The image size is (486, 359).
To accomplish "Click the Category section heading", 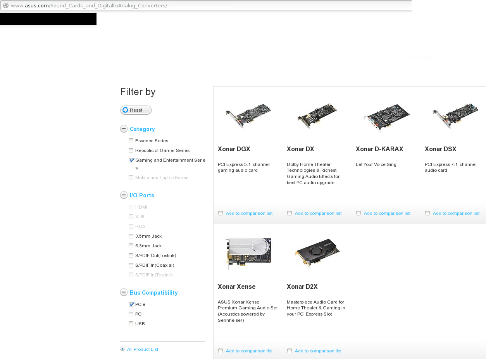I will [x=142, y=129].
